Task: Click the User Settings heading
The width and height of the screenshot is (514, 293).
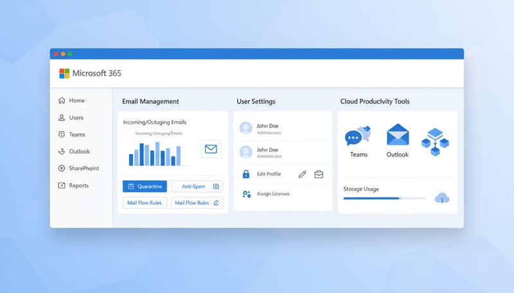Action: click(x=256, y=101)
